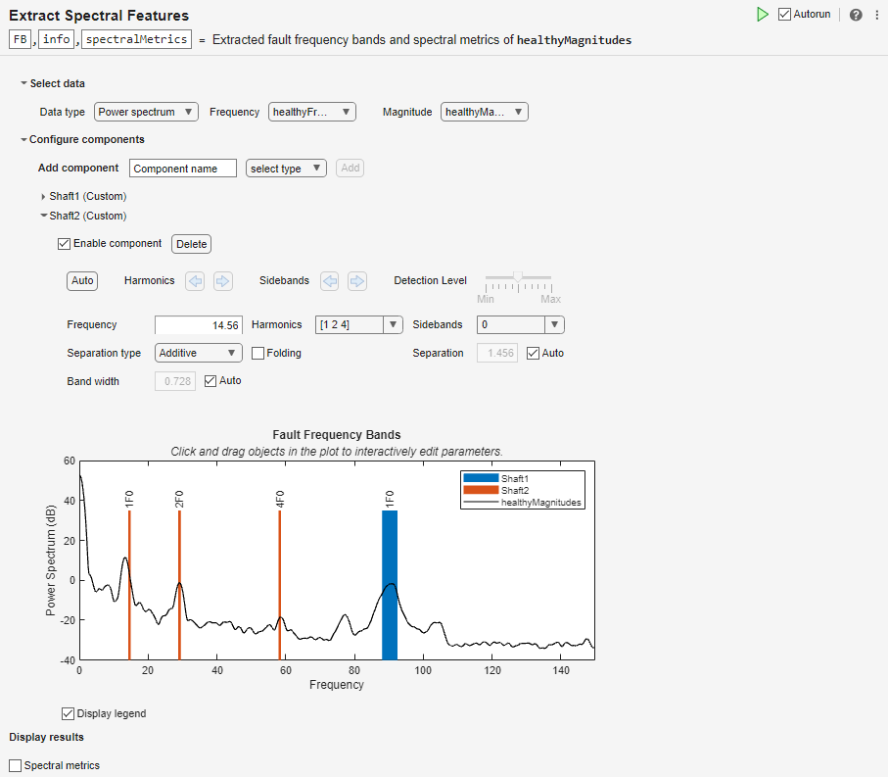The height and width of the screenshot is (777, 888).
Task: Open the three-dot options menu
Action: click(x=876, y=15)
